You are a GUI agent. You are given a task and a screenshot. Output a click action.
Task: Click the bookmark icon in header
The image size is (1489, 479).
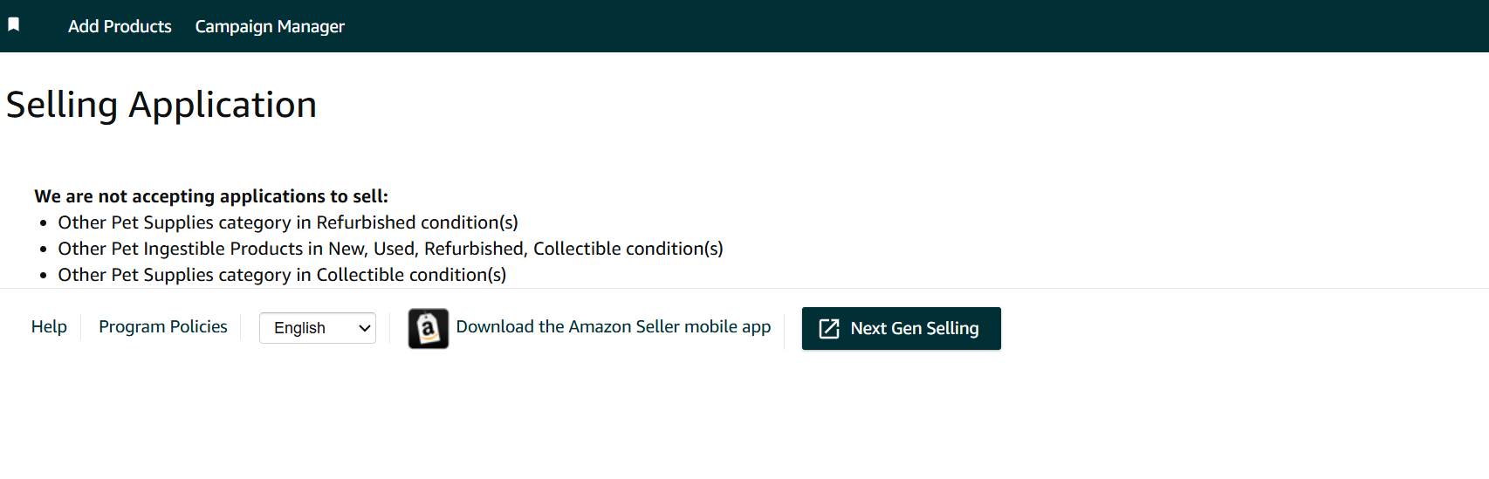pos(13,24)
